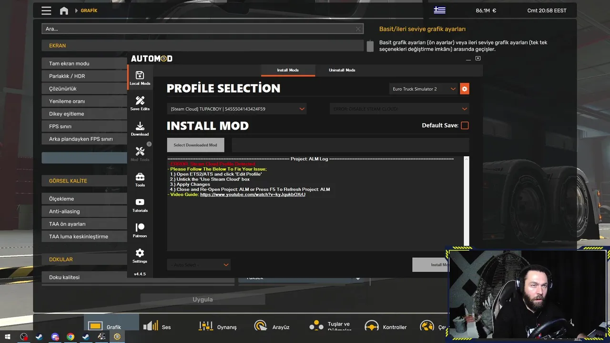Click the Greek flag icon

coord(439,10)
